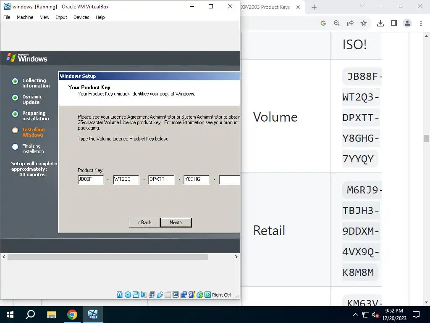Viewport: 430px width, 323px height.
Task: Click the greyed shared folders icon in VirtualBox status bar
Action: point(168,295)
